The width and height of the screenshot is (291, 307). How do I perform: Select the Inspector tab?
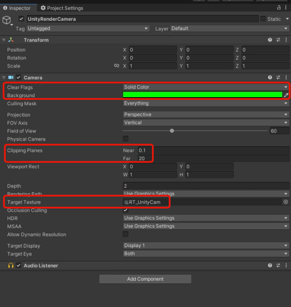(17, 8)
